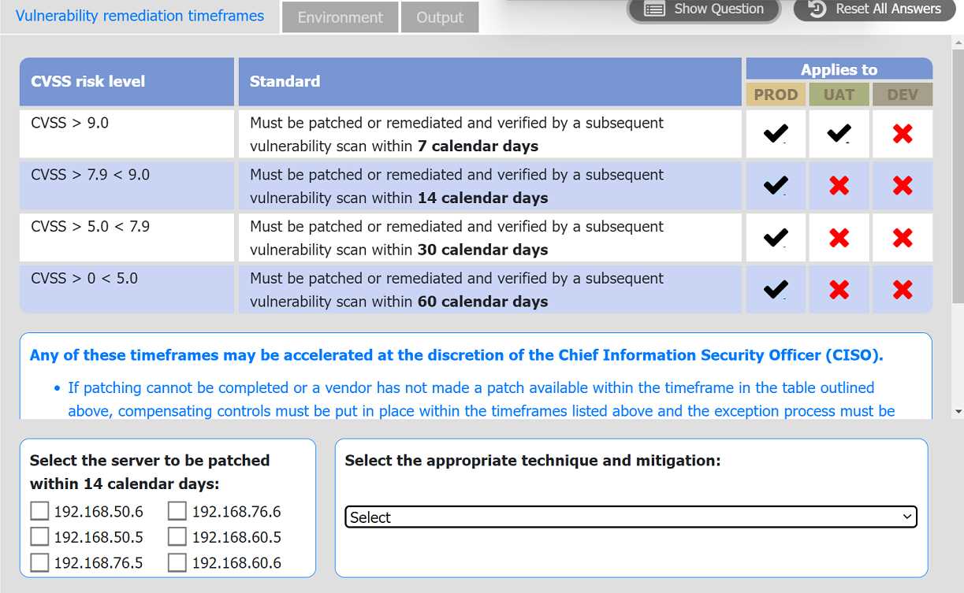Image resolution: width=964 pixels, height=593 pixels.
Task: Open the Output tab
Action: click(439, 17)
